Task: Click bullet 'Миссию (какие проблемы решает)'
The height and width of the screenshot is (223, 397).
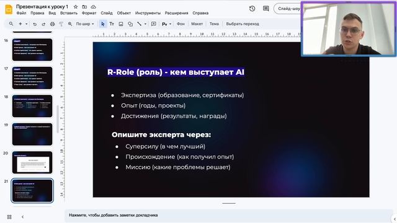Action: pos(178,167)
